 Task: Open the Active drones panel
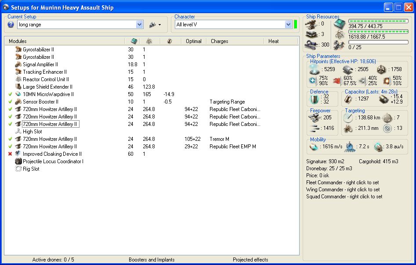coord(53,260)
